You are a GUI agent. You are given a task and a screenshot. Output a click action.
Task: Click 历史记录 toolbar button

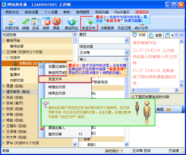tap(124, 28)
